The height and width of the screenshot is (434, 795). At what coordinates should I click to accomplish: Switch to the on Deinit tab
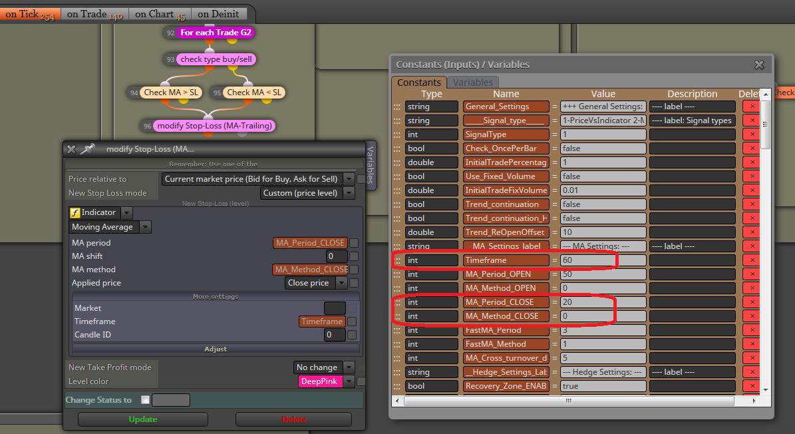coord(218,14)
